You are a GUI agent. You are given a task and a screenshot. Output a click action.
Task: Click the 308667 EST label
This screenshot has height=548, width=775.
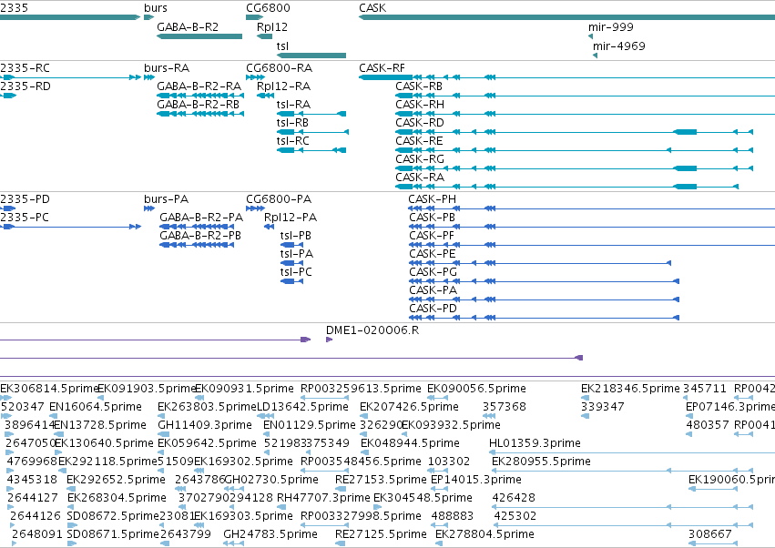pyautogui.click(x=709, y=534)
